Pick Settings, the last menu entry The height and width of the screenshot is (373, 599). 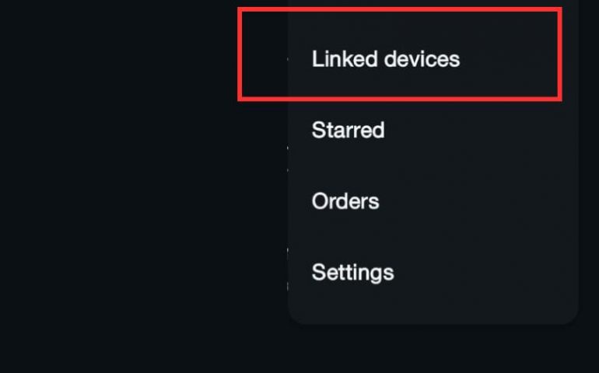[x=352, y=273]
